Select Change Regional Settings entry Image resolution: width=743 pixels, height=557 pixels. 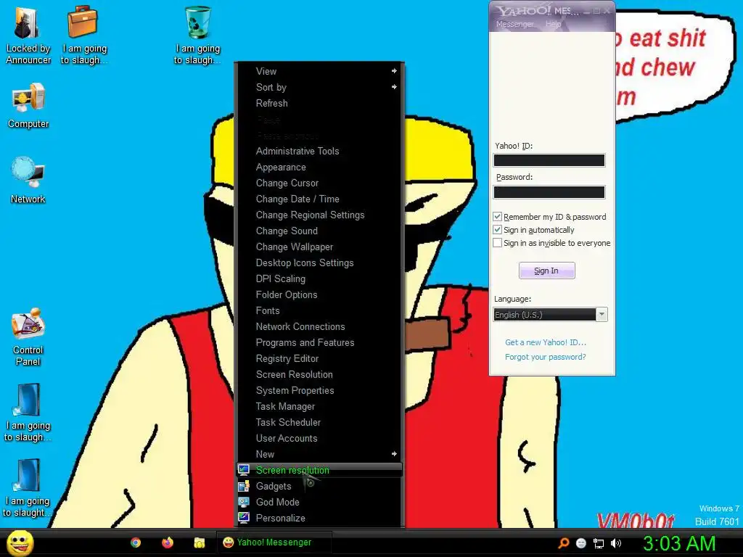(320, 215)
